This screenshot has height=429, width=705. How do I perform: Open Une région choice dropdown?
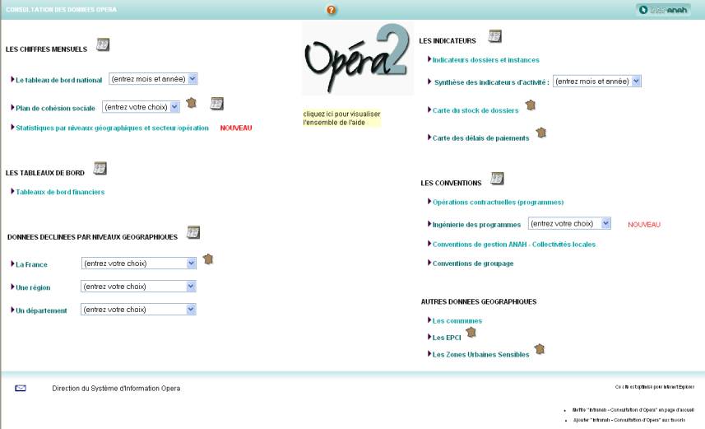138,287
